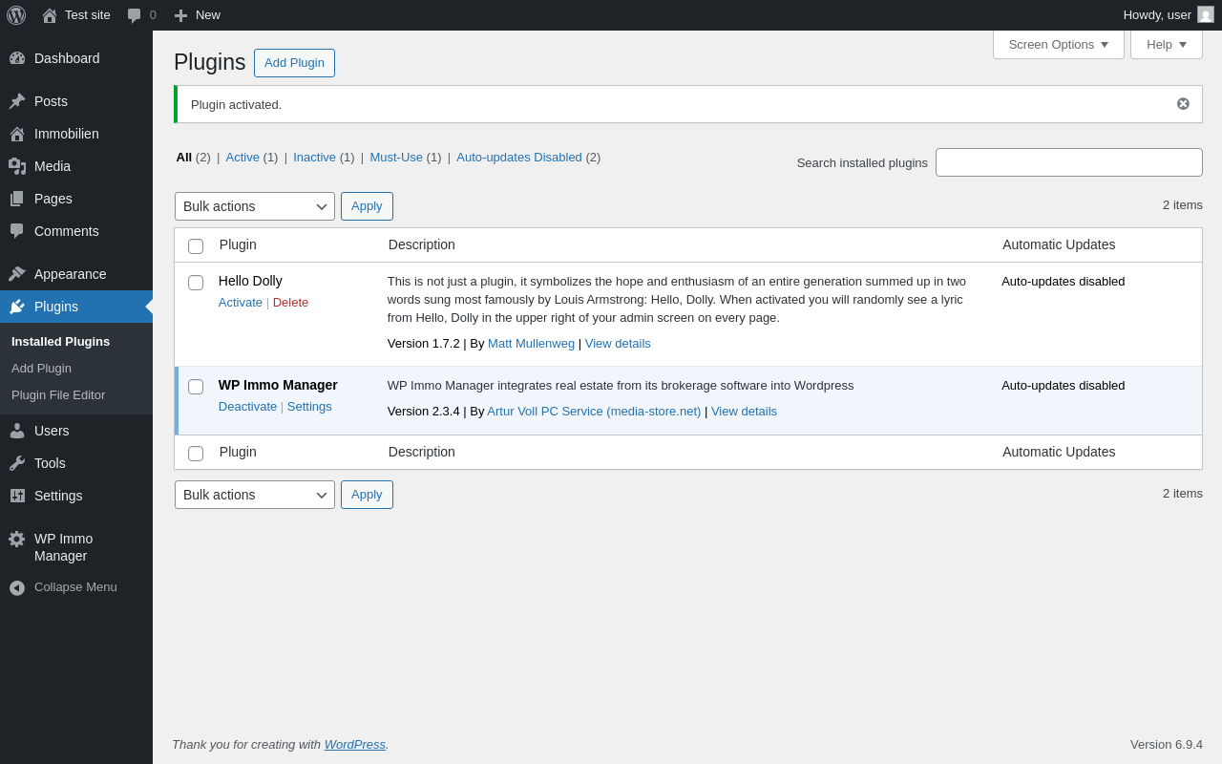The width and height of the screenshot is (1222, 764).
Task: Filter plugins by the Inactive tab
Action: click(x=314, y=158)
